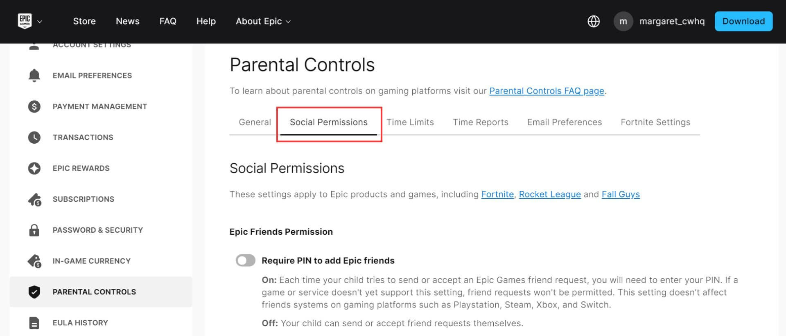
Task: Open the Parental Controls FAQ page link
Action: [x=547, y=91]
